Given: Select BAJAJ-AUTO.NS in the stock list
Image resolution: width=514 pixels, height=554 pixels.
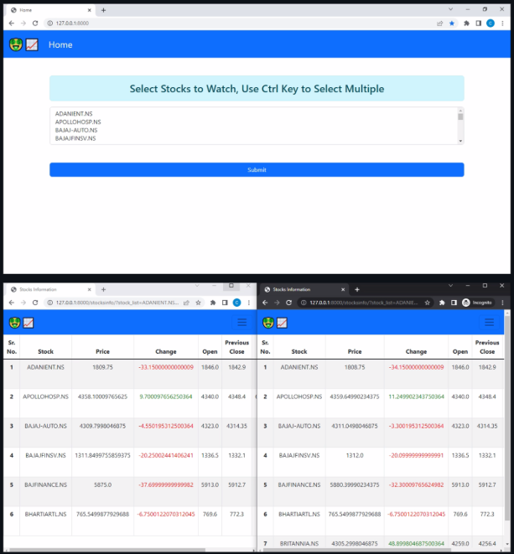Looking at the screenshot, I should 76,130.
